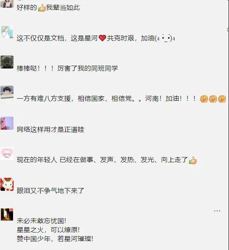Click pink avatar beside '网络这样用才是正道哇'
This screenshot has width=229, height=250.
point(7,123)
